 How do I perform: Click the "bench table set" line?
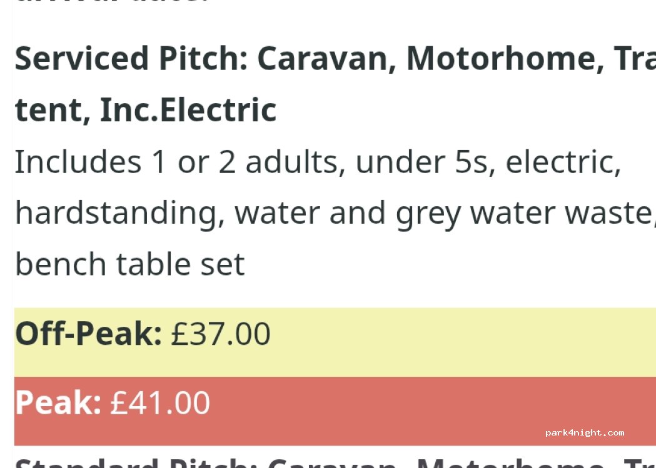[129, 264]
